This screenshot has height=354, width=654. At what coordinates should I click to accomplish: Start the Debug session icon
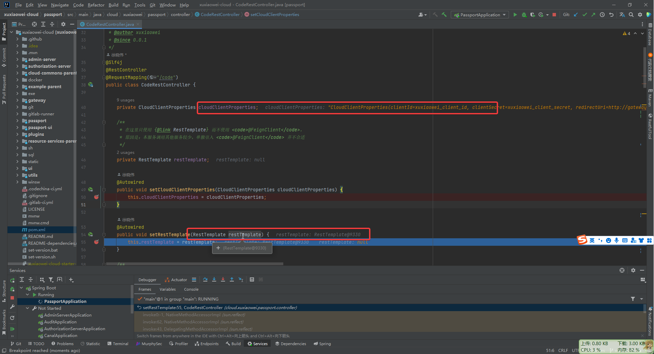pos(524,15)
